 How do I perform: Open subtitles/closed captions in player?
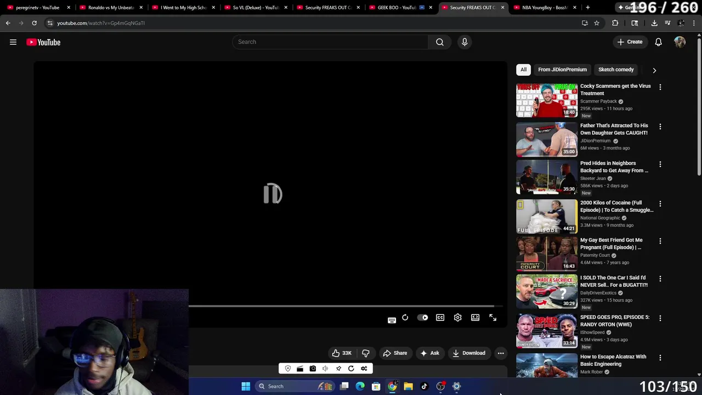[x=440, y=318]
